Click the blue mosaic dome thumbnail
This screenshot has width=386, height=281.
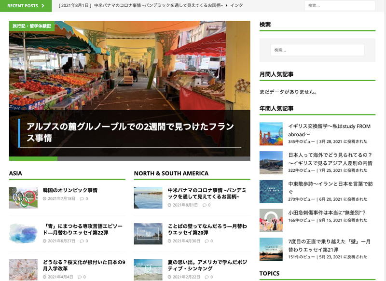[x=271, y=192]
